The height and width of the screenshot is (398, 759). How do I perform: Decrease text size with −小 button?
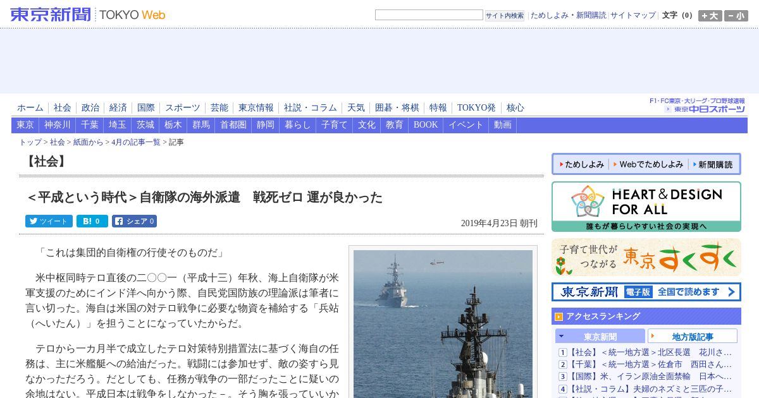coord(736,16)
